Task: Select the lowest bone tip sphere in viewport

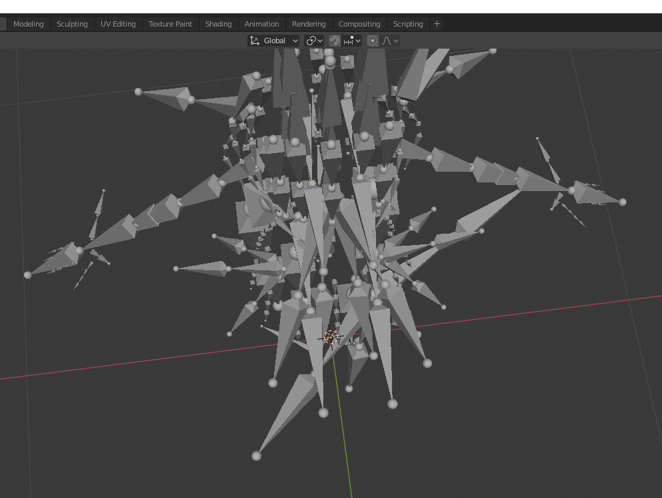Action: tap(256, 456)
